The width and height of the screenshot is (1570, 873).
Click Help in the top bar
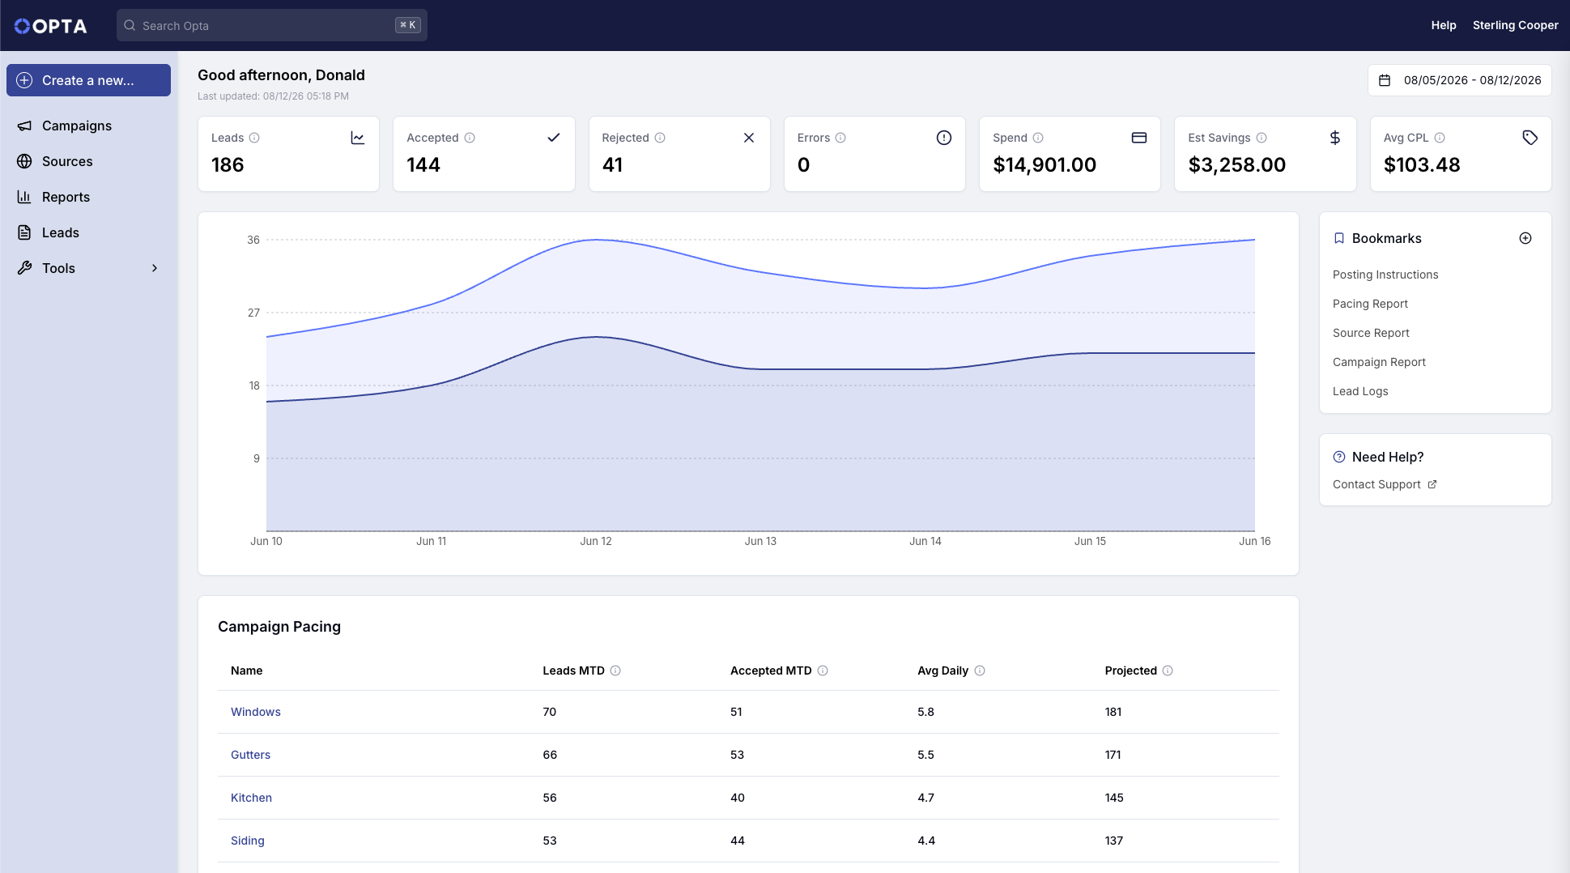(1443, 25)
